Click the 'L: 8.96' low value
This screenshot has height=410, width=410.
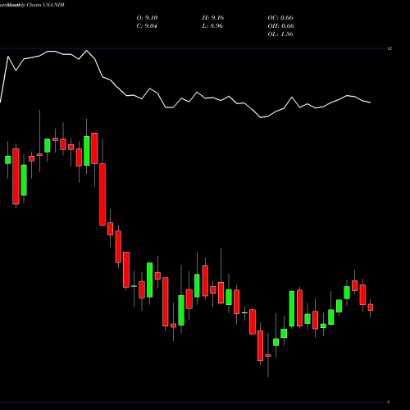(x=212, y=26)
